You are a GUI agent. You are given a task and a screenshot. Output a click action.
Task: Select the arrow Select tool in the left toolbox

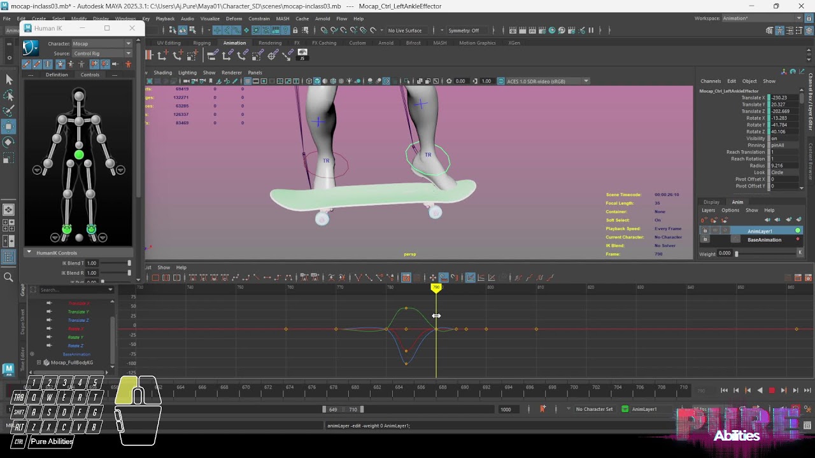click(9, 79)
